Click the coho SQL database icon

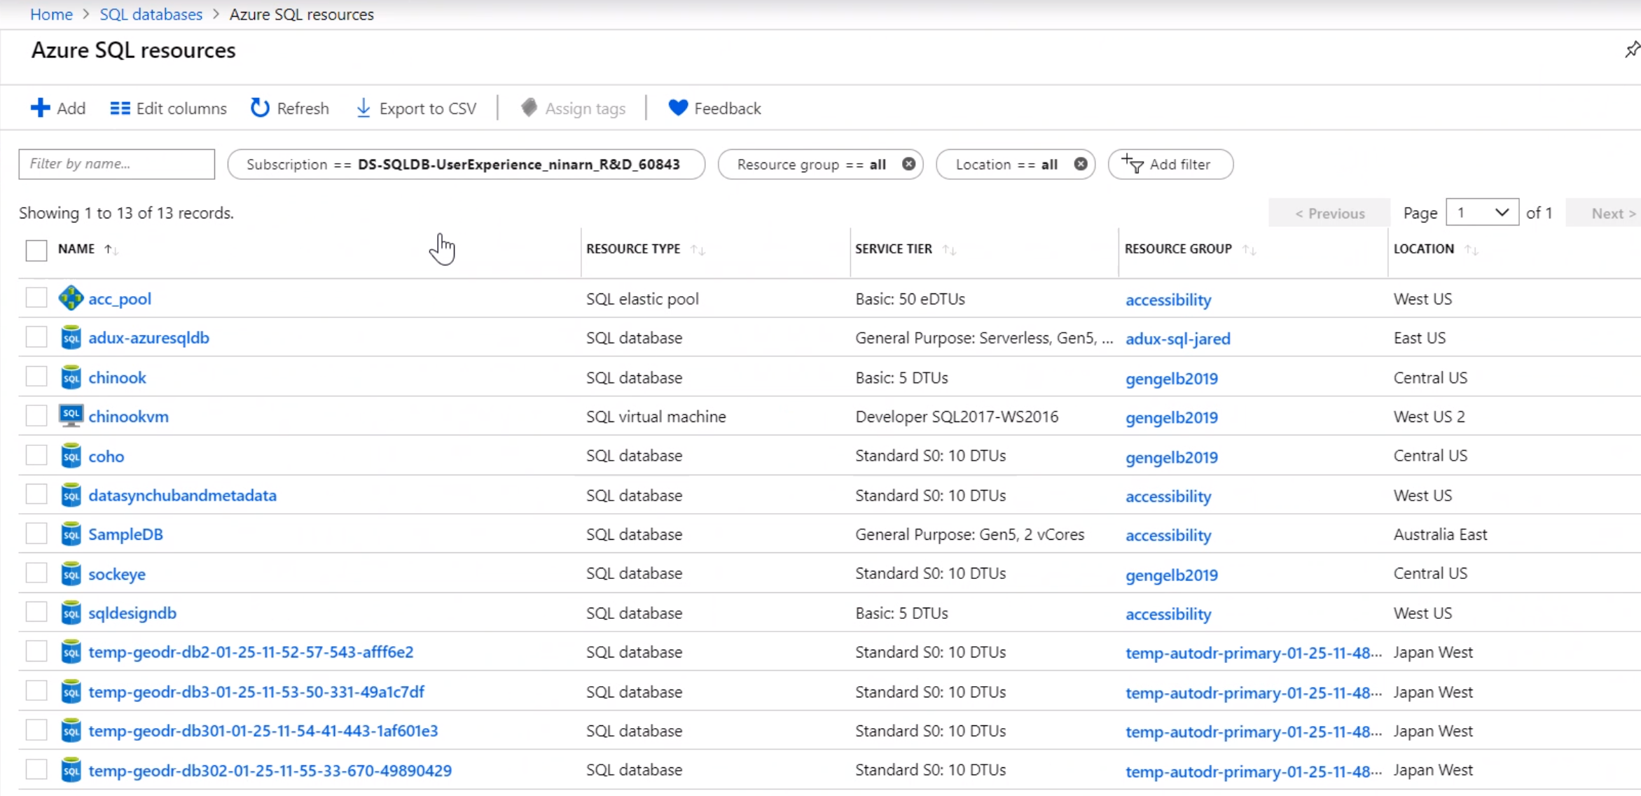pos(71,456)
